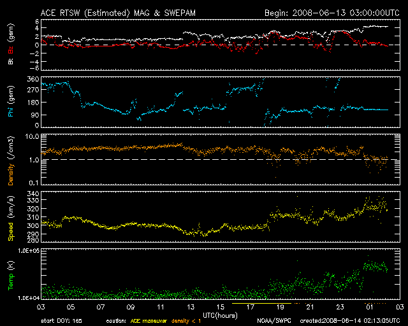Click the '360' tick on the Phi axis

tap(33, 79)
